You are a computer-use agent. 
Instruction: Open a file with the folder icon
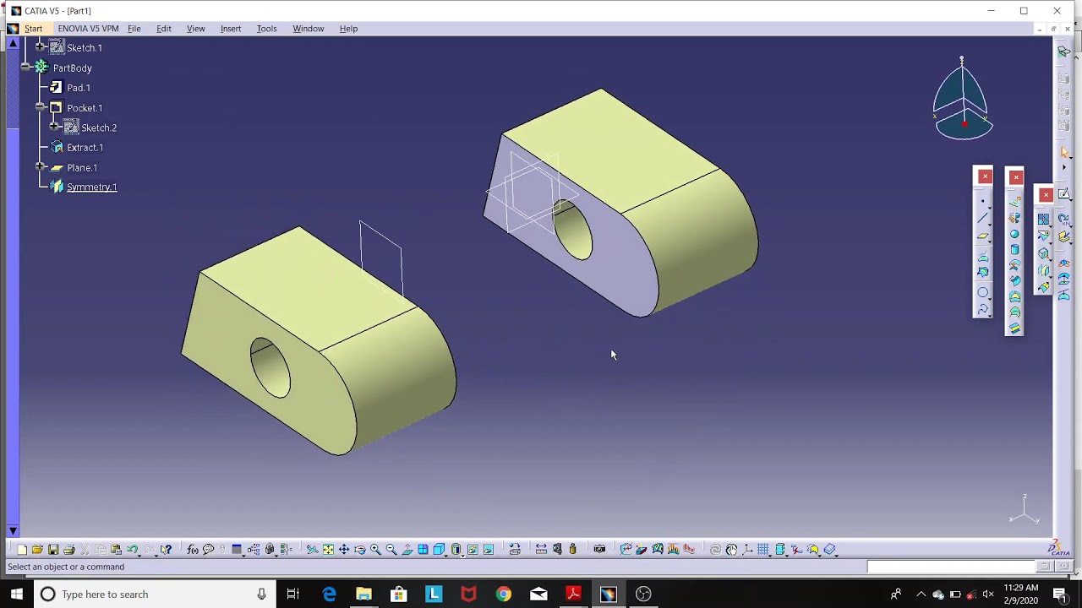37,550
